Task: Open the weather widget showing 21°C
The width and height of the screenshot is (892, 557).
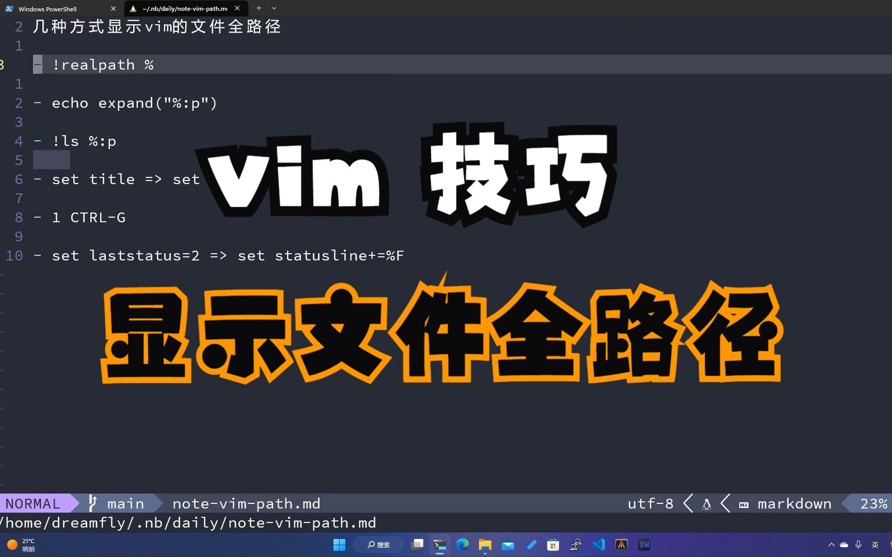Action: (22, 545)
